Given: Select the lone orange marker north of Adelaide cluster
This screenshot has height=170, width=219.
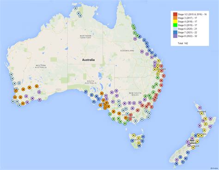Looking at the screenshot, I should 102,93.
